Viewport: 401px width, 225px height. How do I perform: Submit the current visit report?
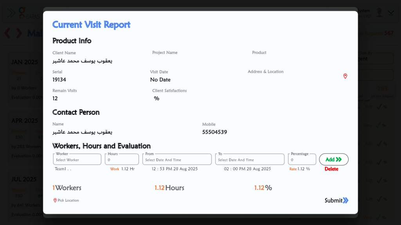click(x=336, y=200)
